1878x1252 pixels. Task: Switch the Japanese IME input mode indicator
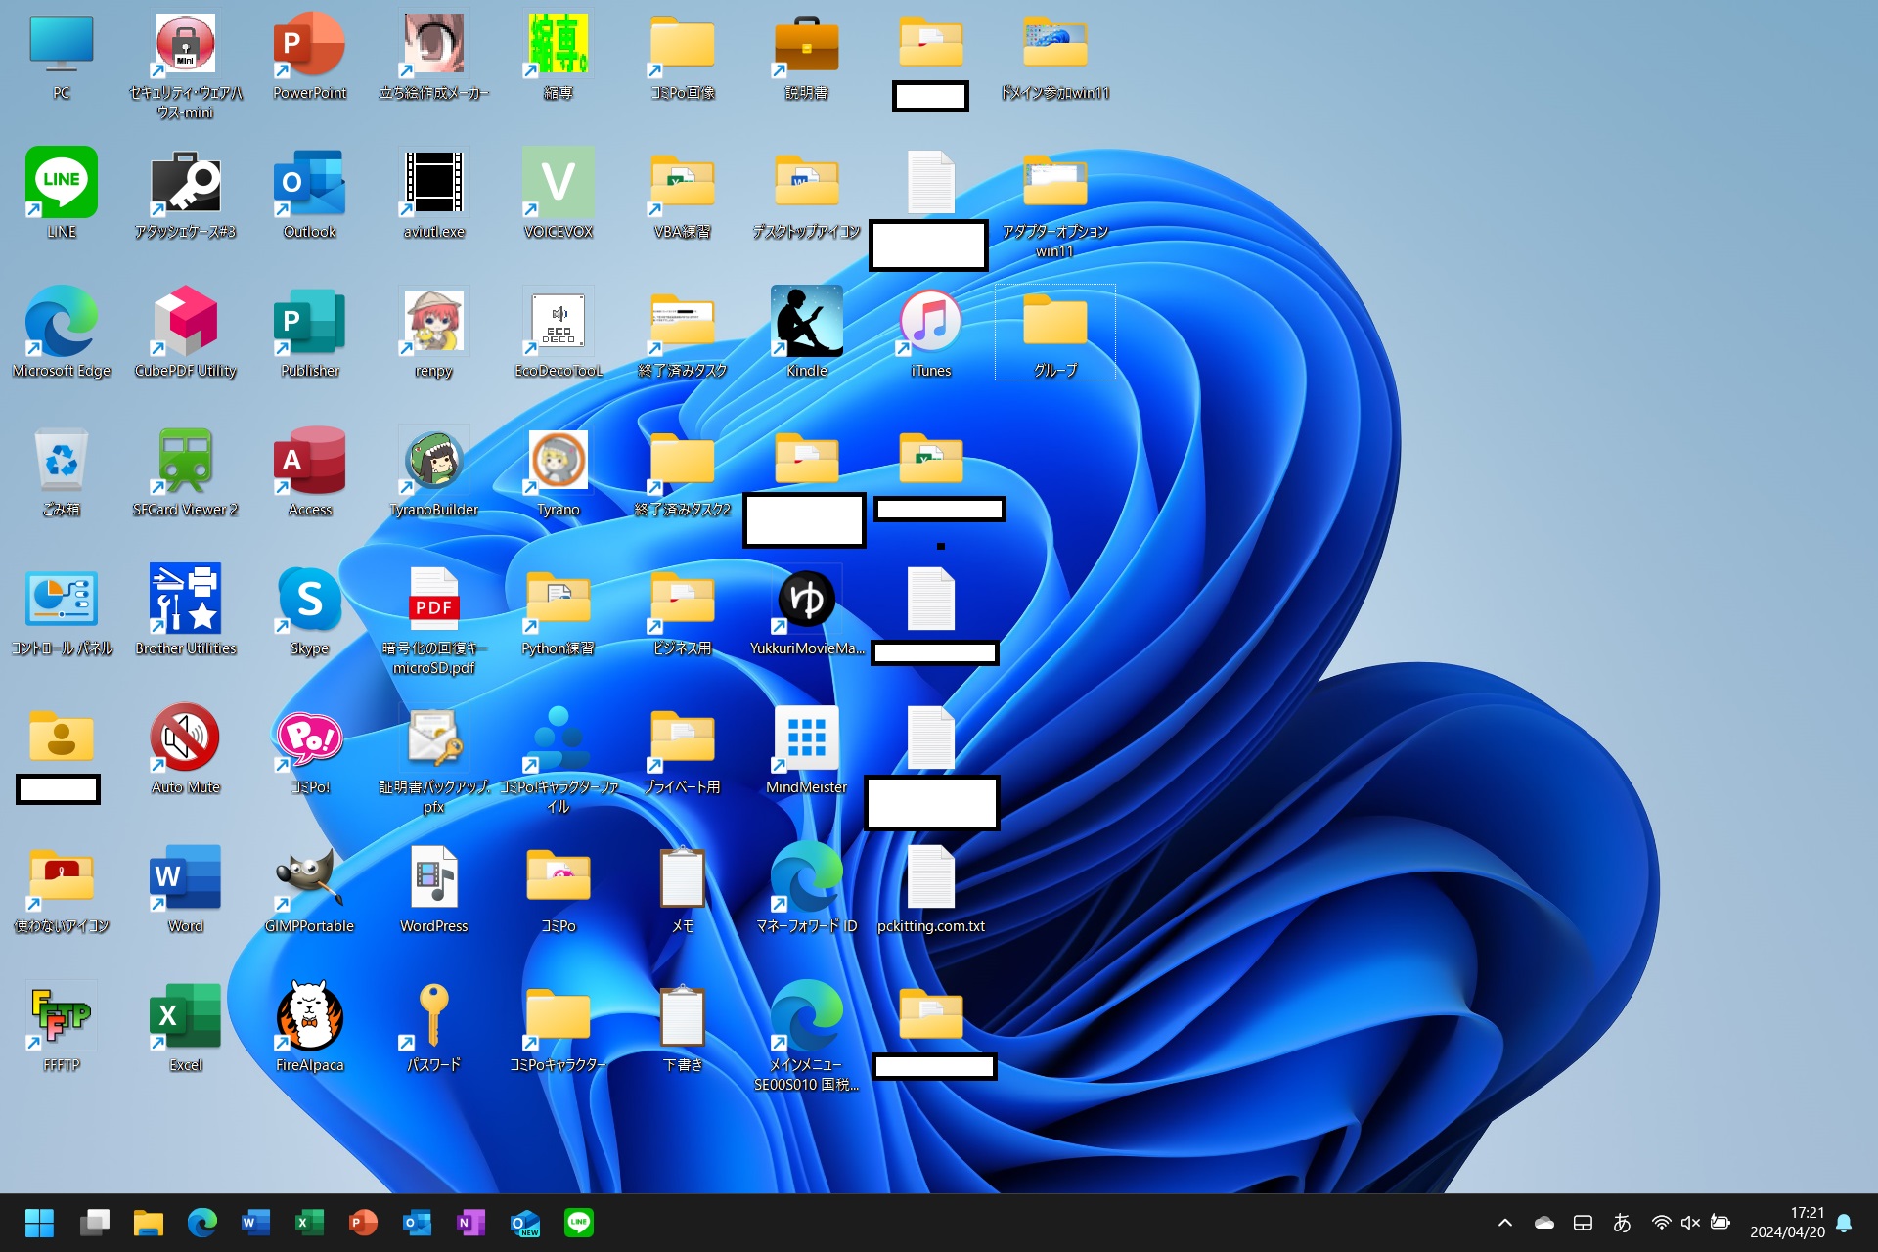click(1622, 1223)
